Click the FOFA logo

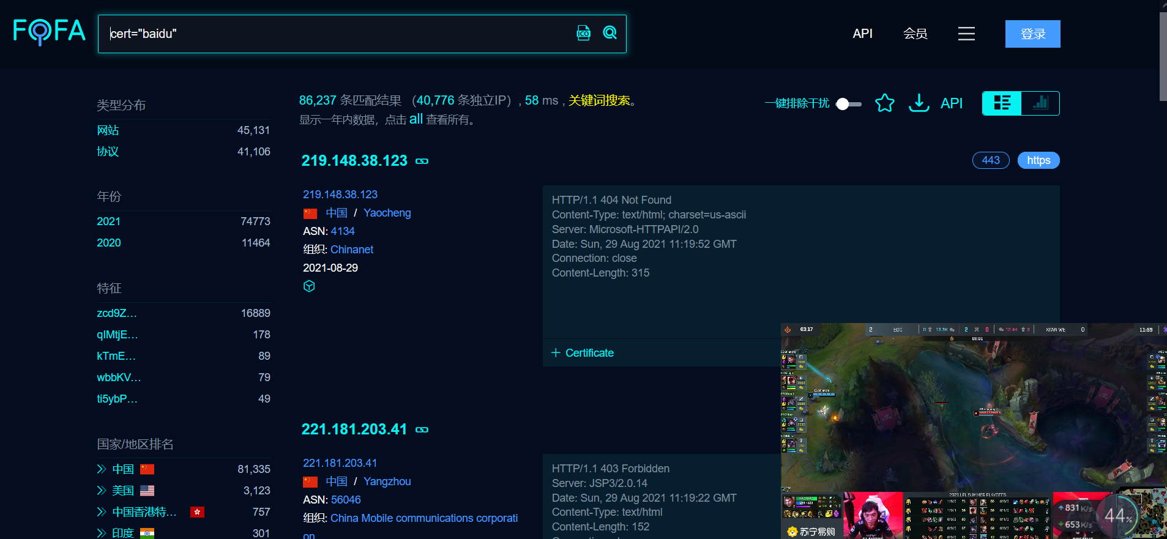pyautogui.click(x=49, y=31)
